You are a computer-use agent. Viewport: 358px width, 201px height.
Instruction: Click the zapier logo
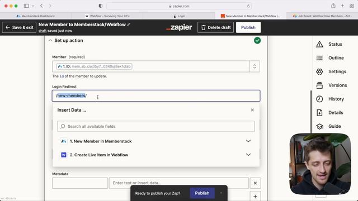[179, 27]
